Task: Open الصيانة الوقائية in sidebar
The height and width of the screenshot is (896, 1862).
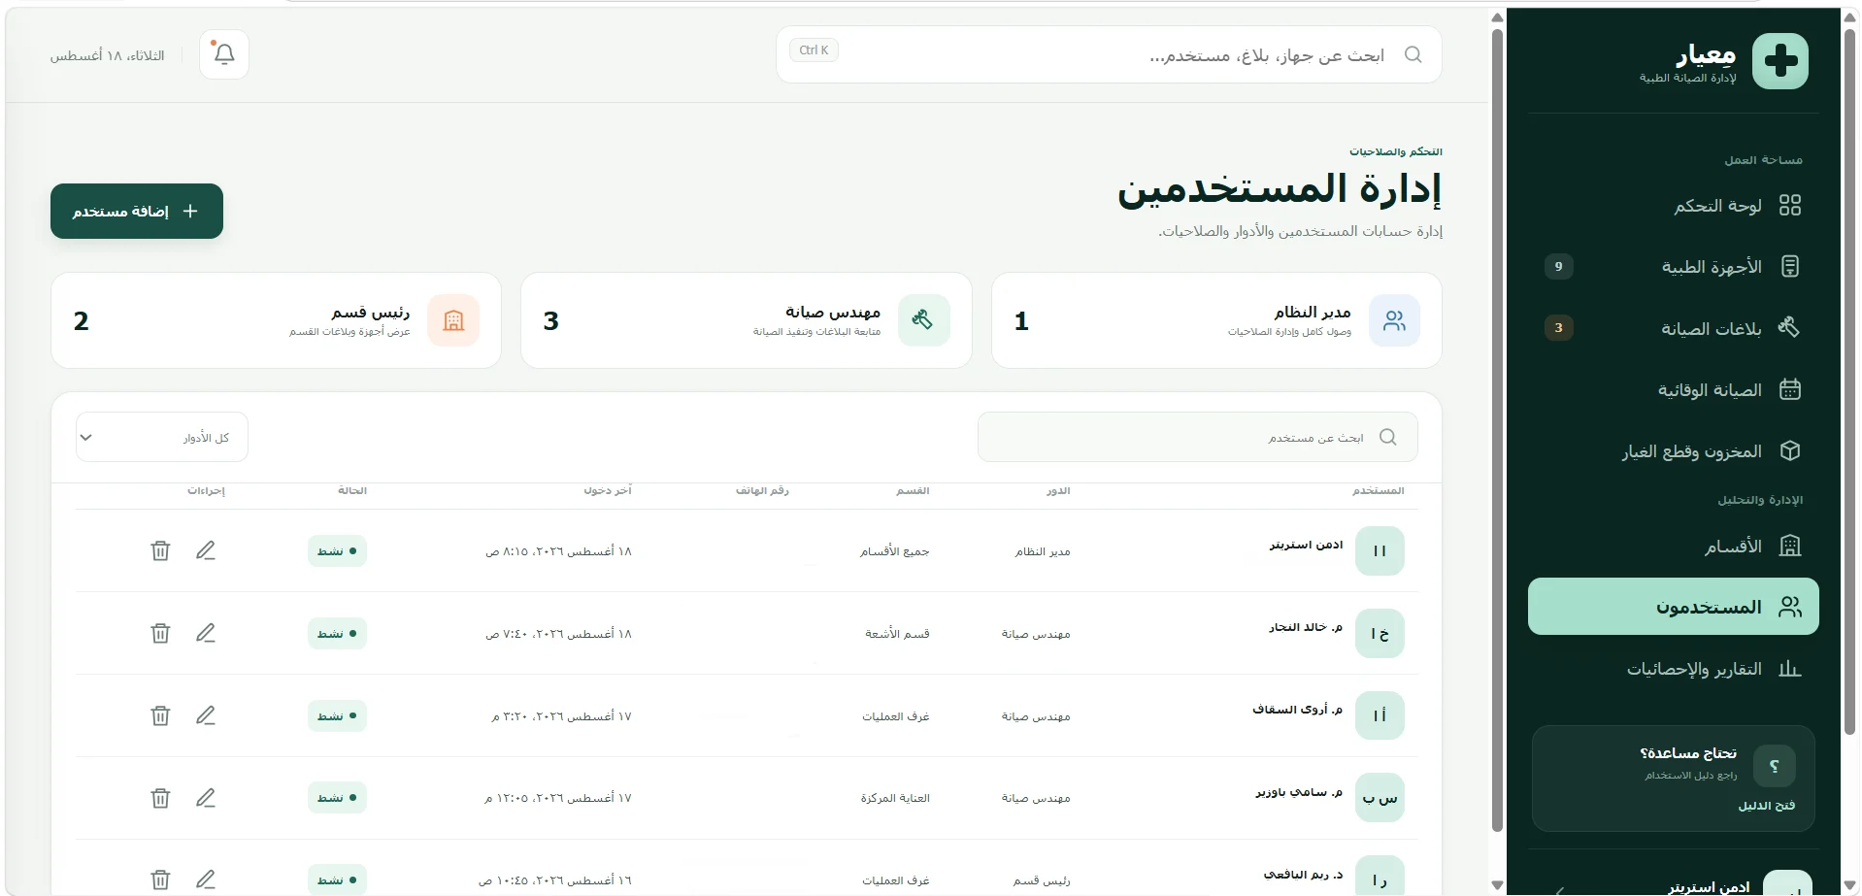Action: pos(1673,389)
